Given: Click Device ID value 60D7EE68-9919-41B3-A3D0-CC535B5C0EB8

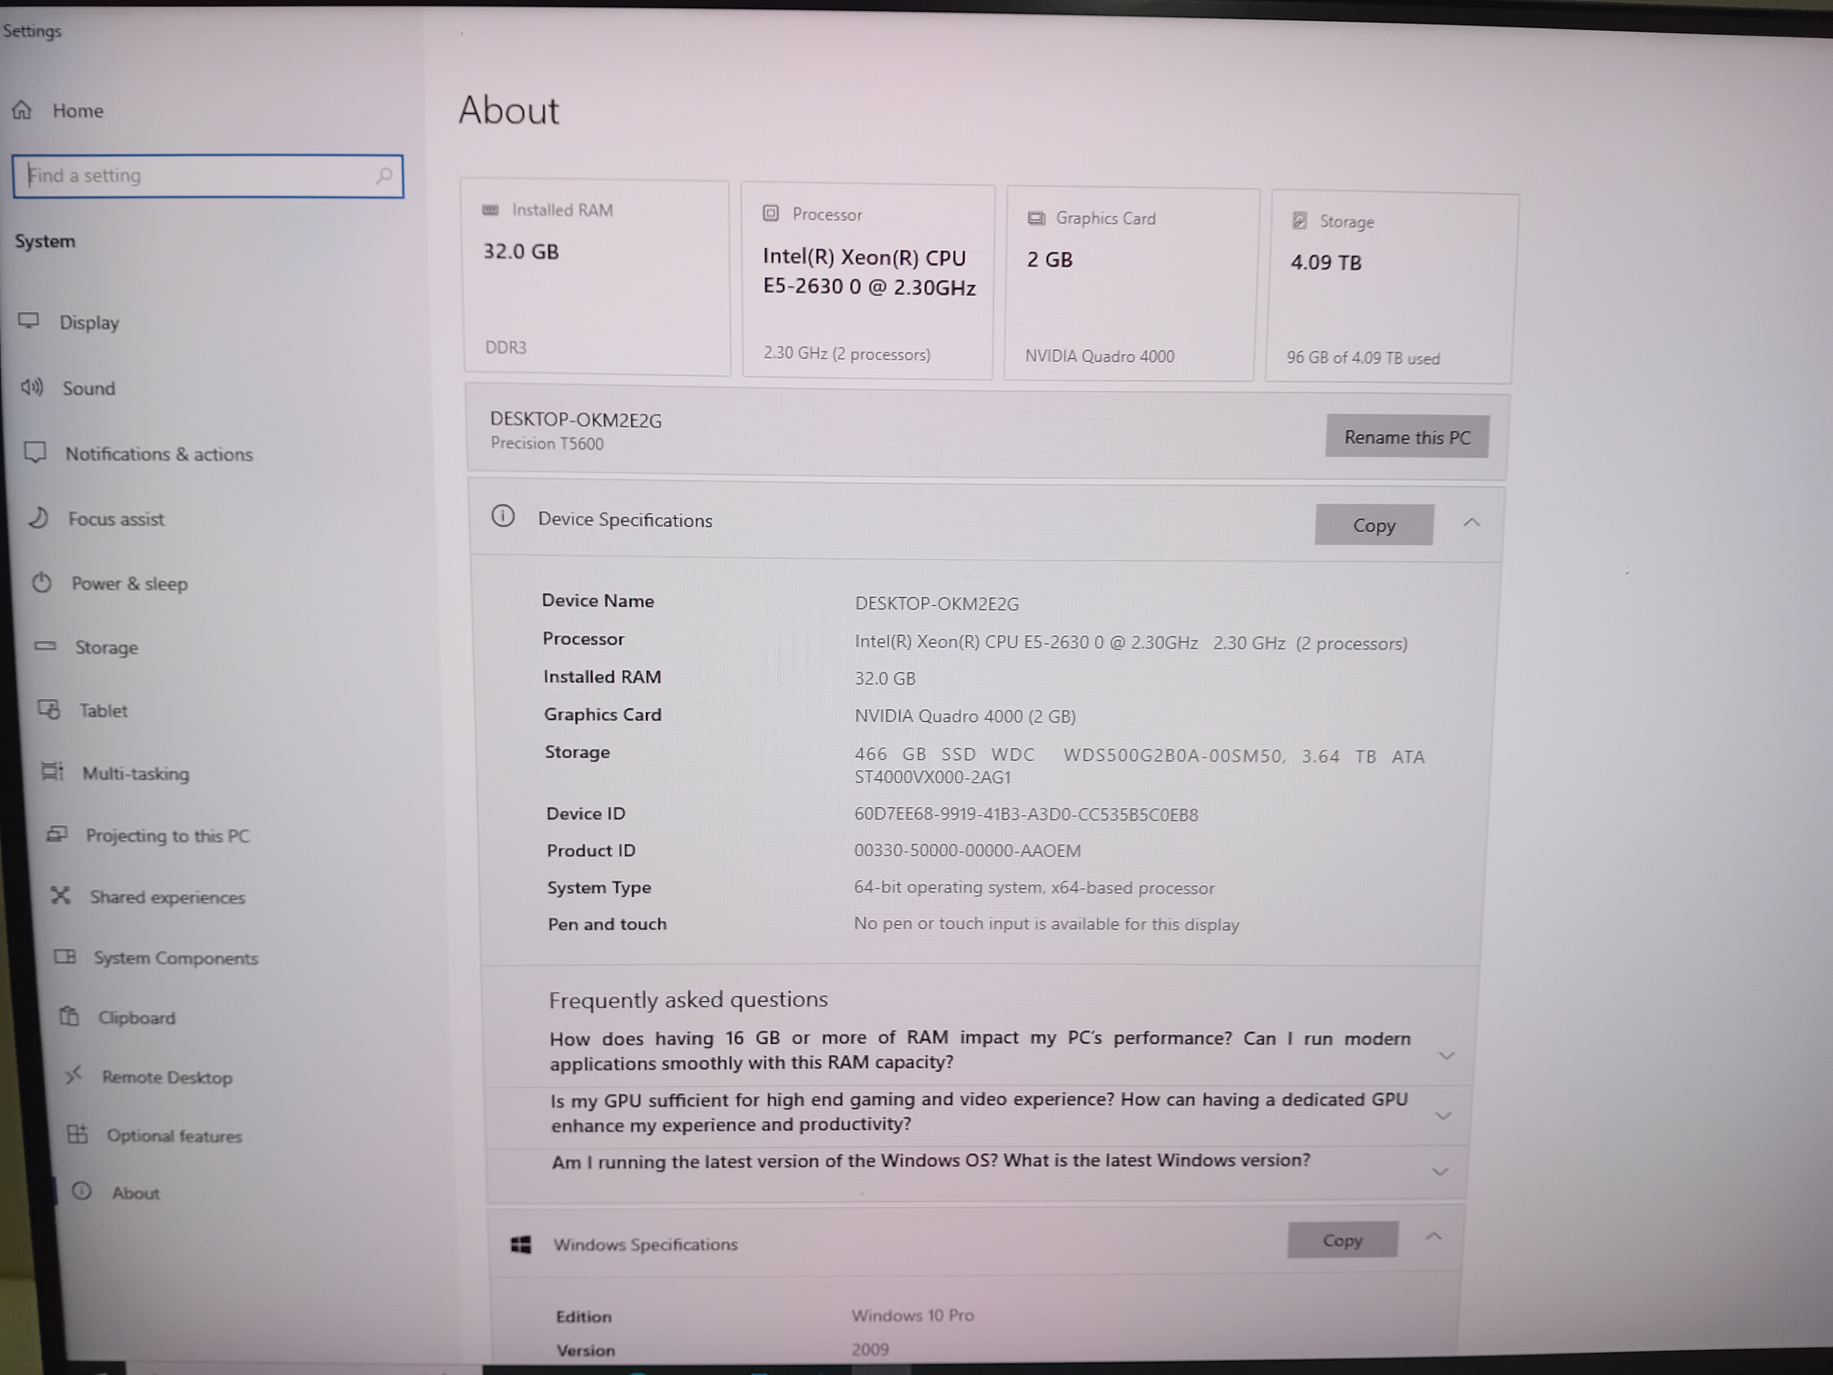Looking at the screenshot, I should [1026, 814].
